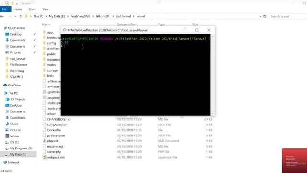Refresh the laravel folder view
Viewport: 307px width, 173px height.
265,16
